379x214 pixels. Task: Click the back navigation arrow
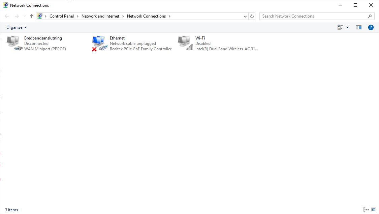(6, 16)
